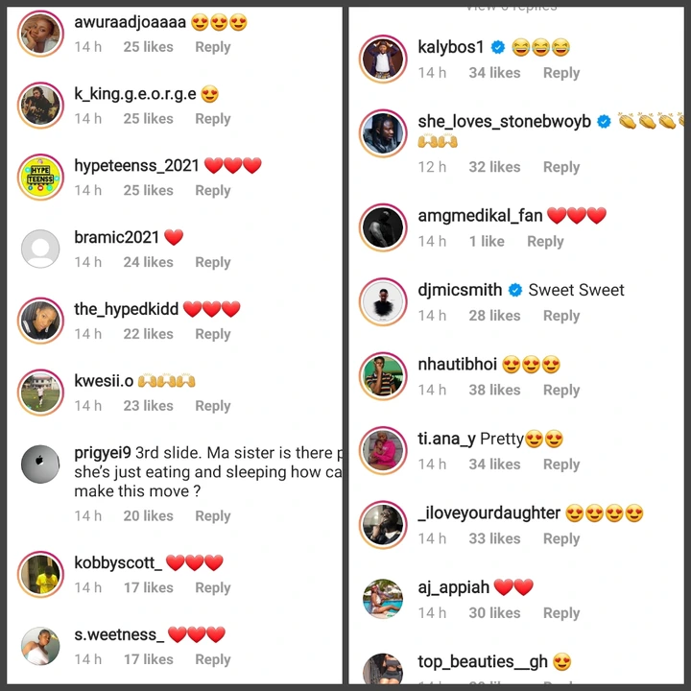The image size is (691, 691).
Task: Open the_hypedkidd username link
Action: (127, 309)
